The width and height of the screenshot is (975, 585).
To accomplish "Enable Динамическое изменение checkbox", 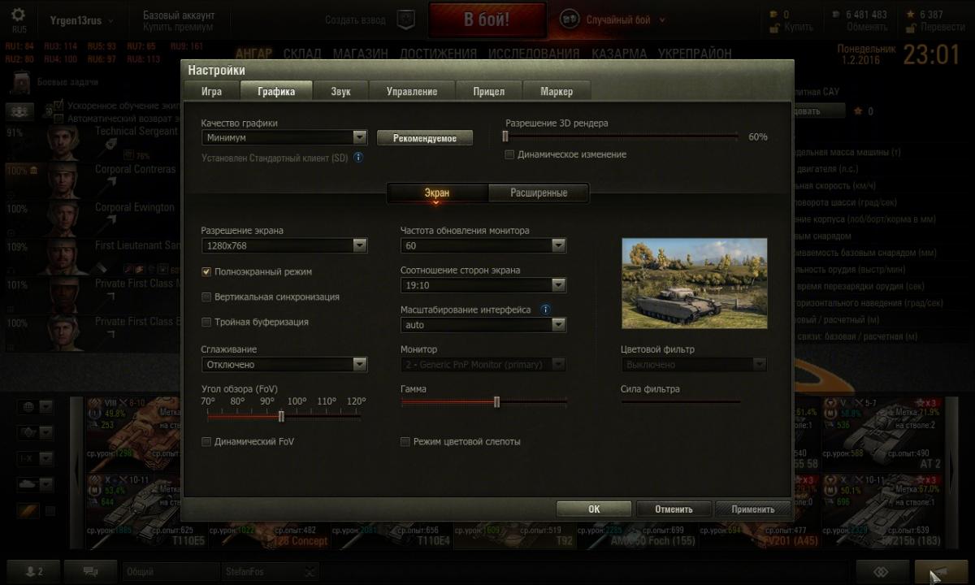I will 509,154.
